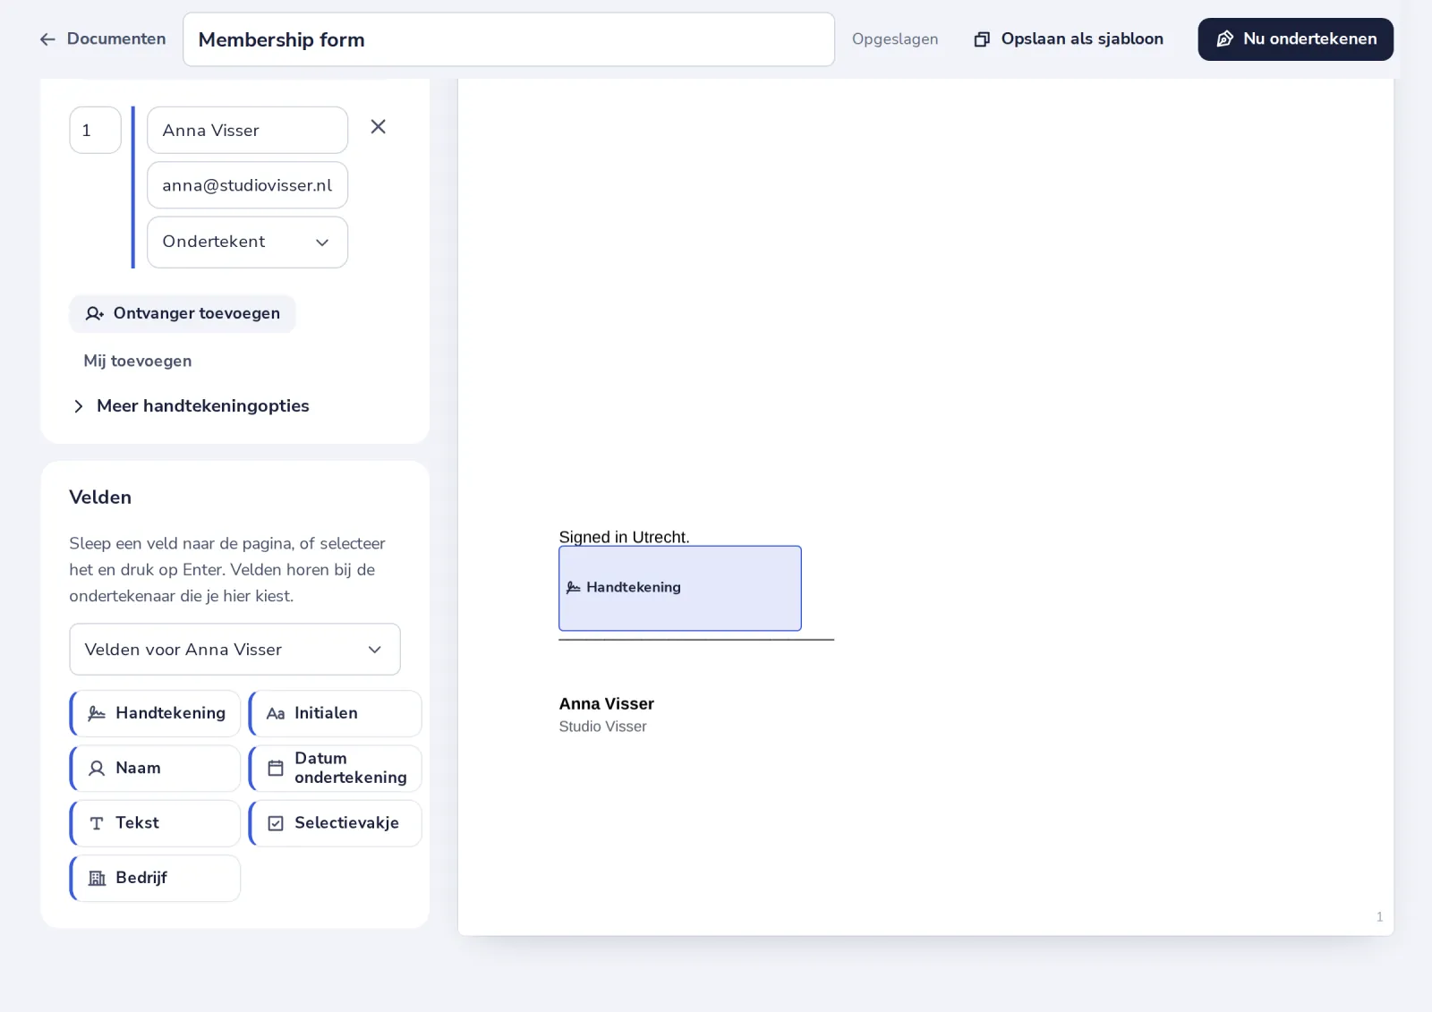Viewport: 1432px width, 1012px height.
Task: Select the placed Handtekening field on the page
Action: tap(680, 589)
